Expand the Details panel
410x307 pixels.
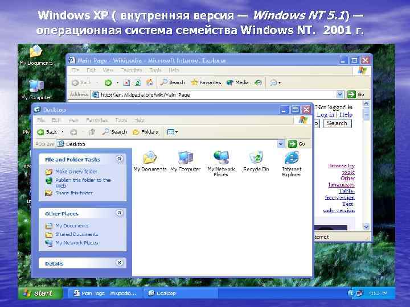click(x=120, y=263)
